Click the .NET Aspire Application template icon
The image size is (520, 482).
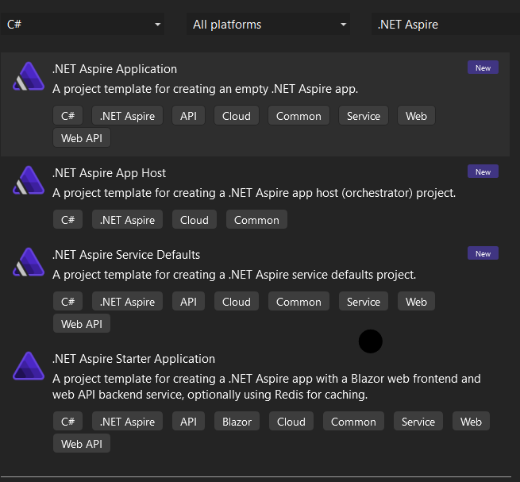coord(28,78)
